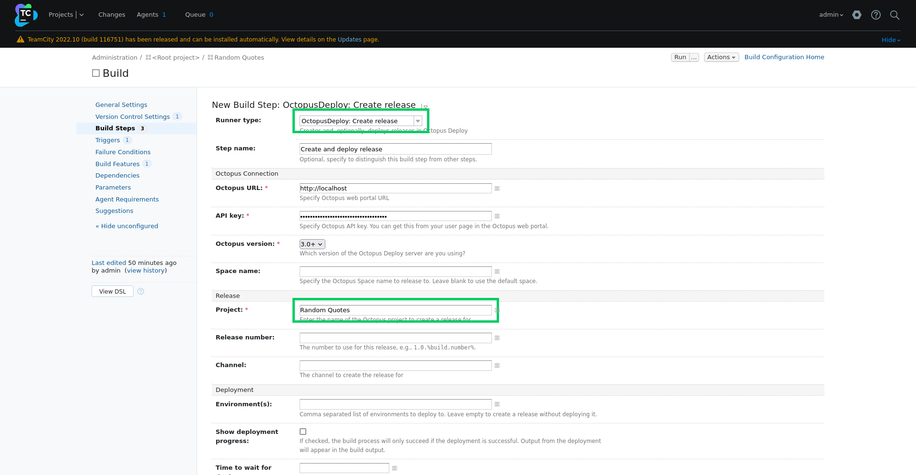Open the Administration settings icon
Screen dimensions: 916x475
click(857, 15)
